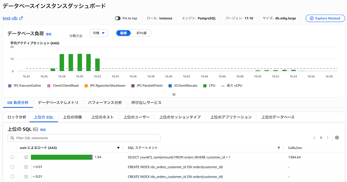Click page number 1 in pagination

point(321,138)
